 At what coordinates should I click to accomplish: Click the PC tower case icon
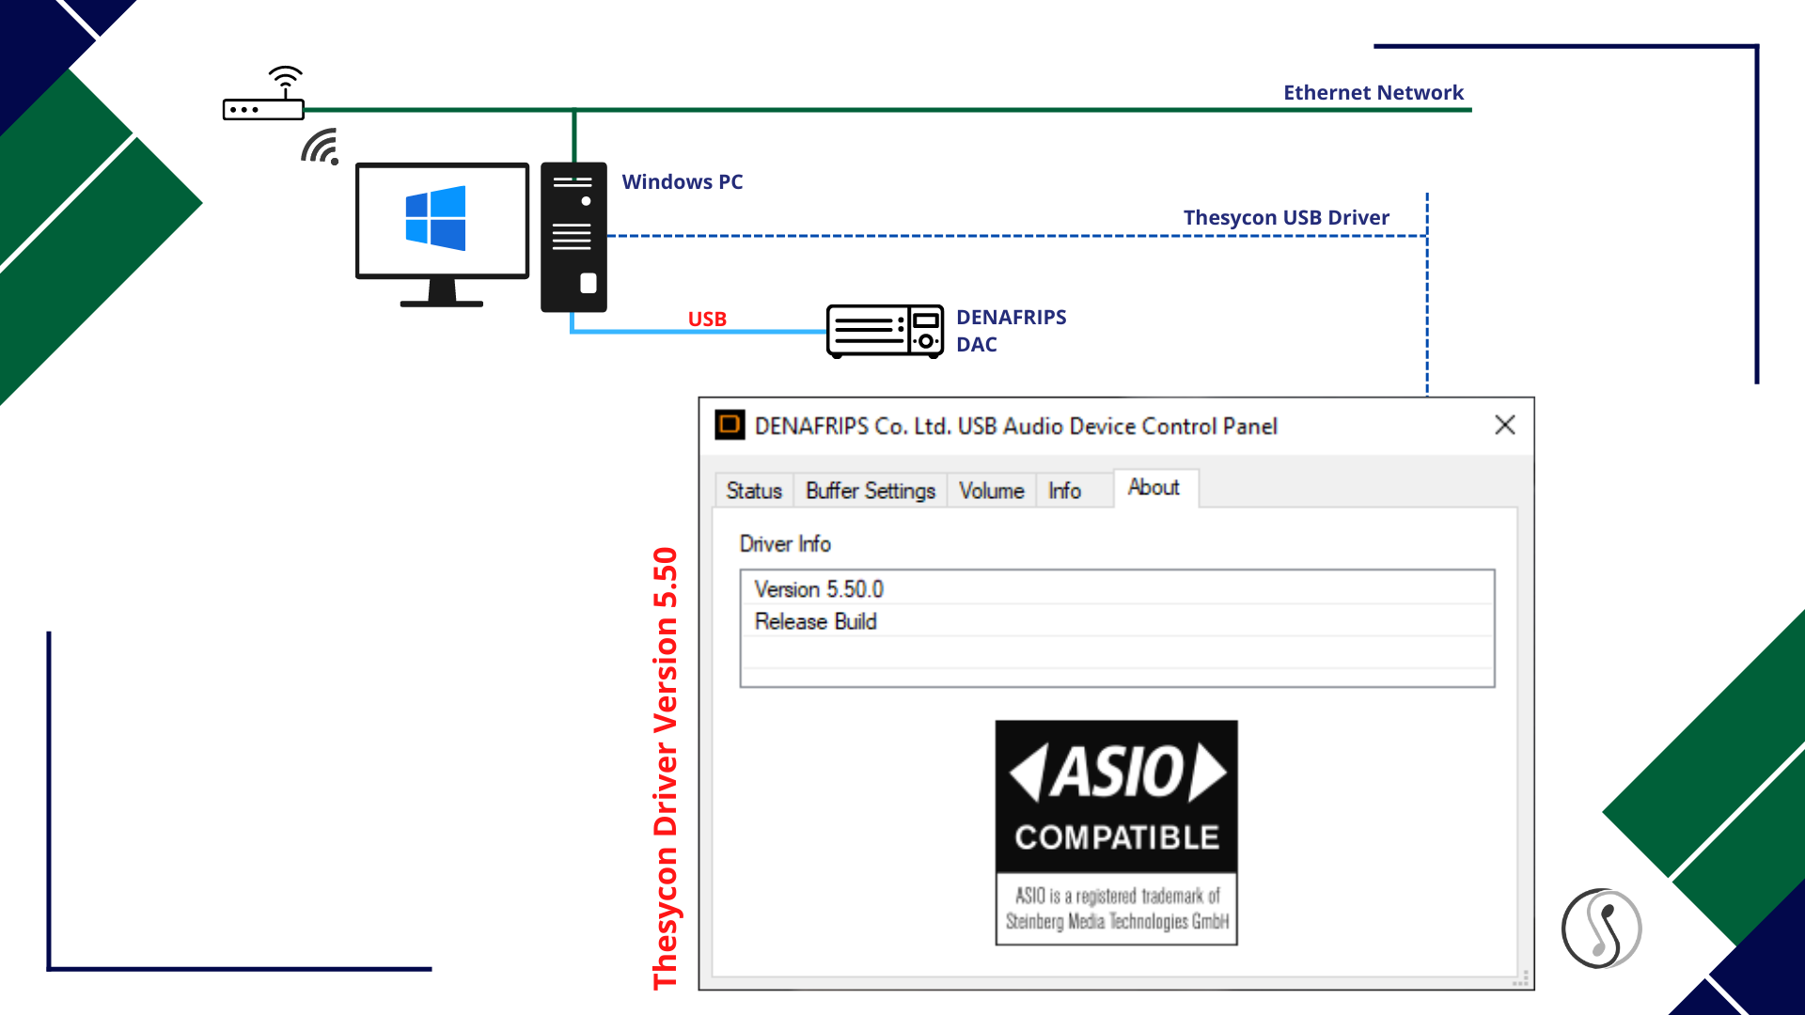click(x=573, y=237)
